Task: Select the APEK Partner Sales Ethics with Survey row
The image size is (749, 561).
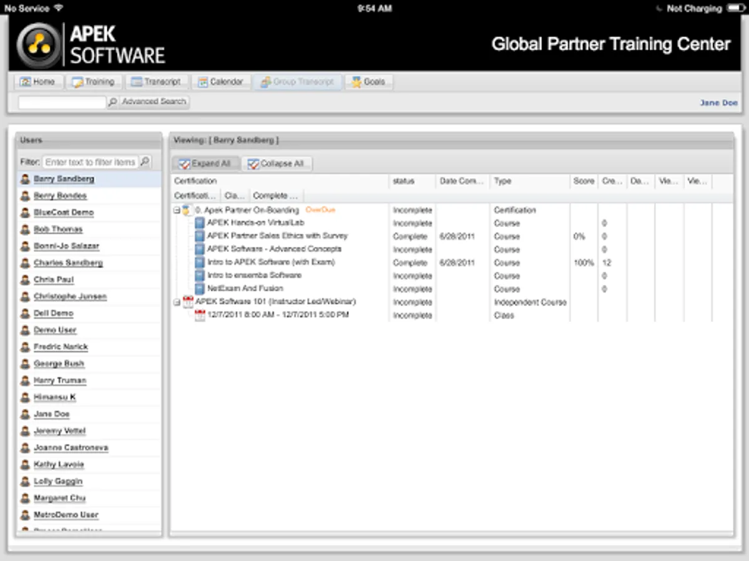Action: [x=443, y=236]
